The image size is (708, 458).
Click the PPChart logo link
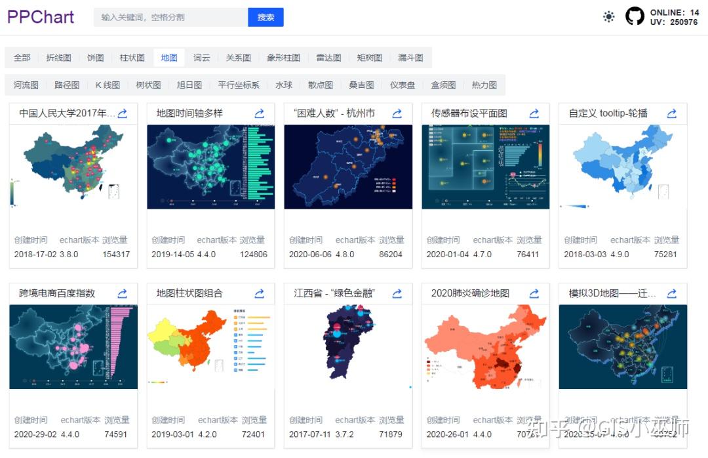coord(40,17)
